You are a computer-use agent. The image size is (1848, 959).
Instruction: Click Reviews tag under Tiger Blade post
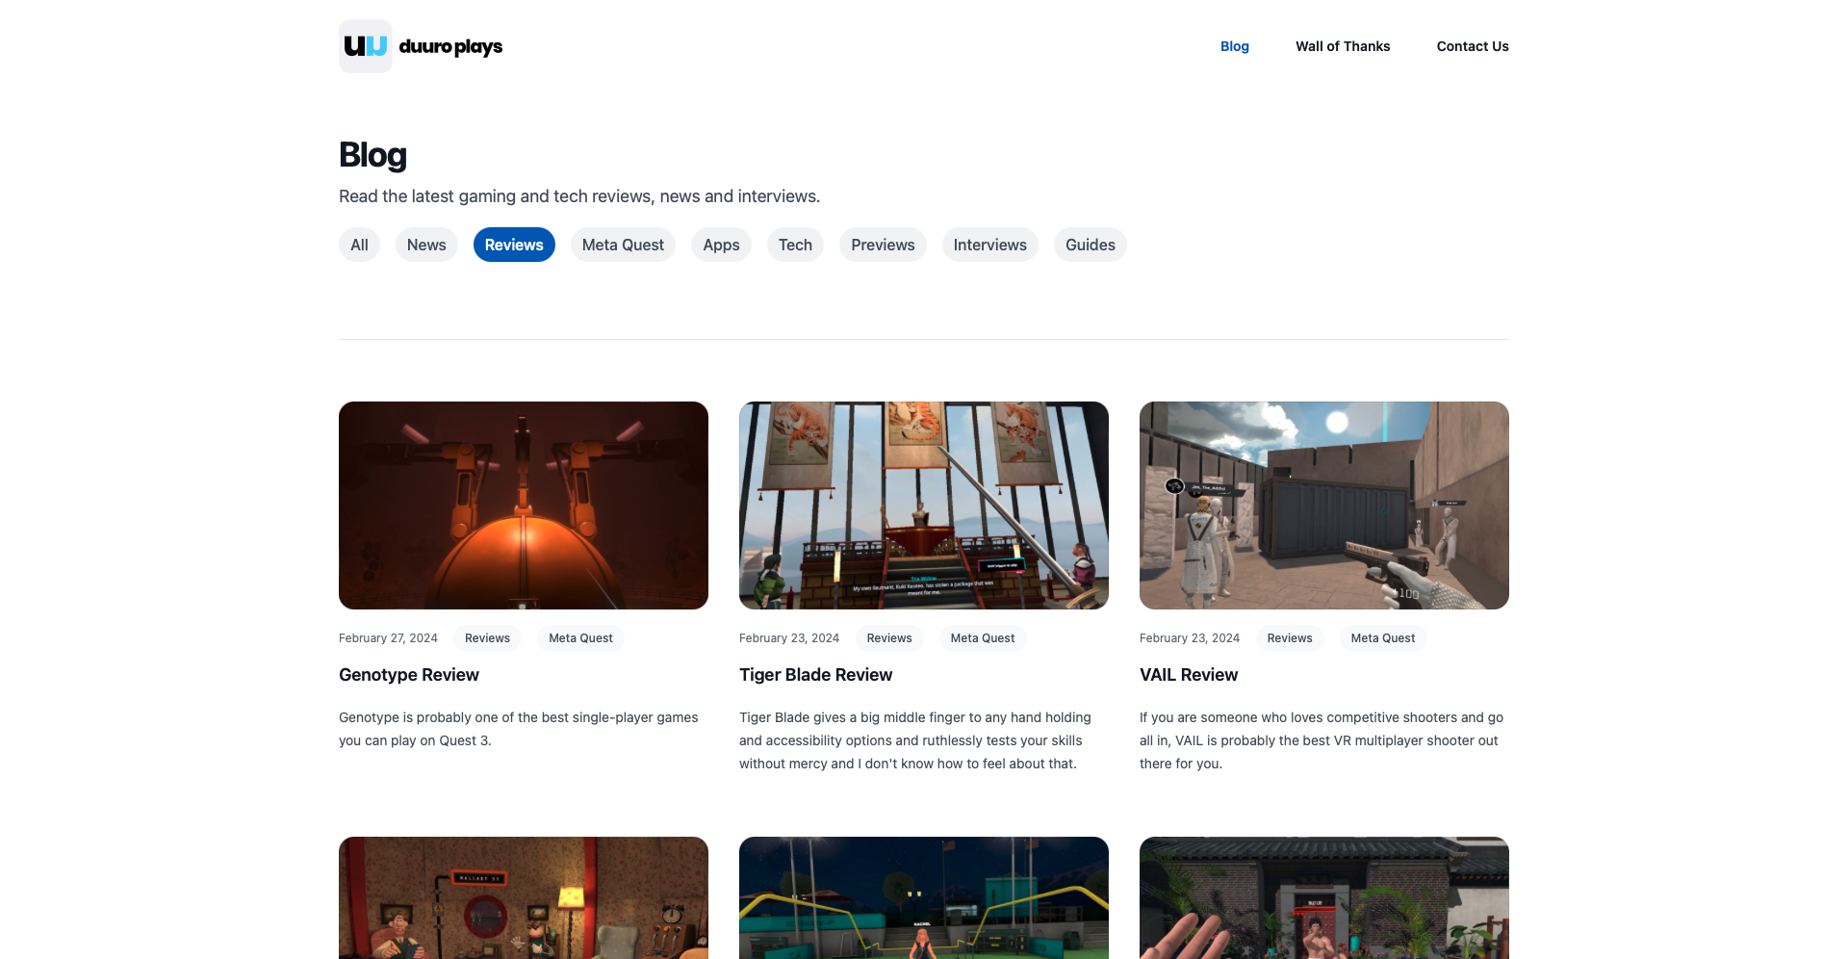click(889, 638)
